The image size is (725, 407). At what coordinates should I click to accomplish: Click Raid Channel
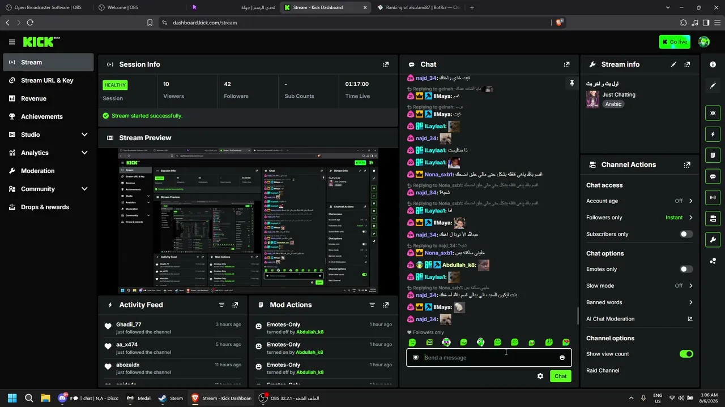603,370
